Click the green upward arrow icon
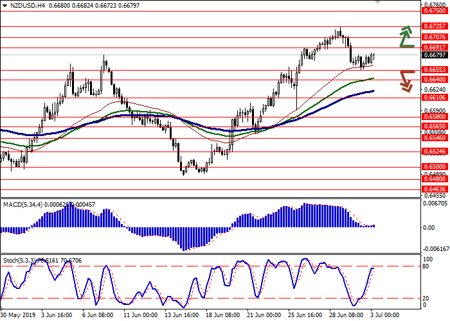450x321 pixels. 405,37
